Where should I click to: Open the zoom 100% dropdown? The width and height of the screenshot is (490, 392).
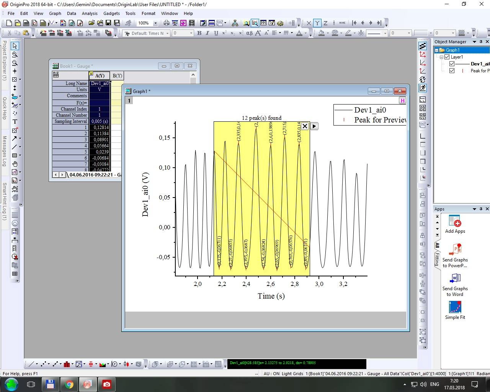[155, 23]
